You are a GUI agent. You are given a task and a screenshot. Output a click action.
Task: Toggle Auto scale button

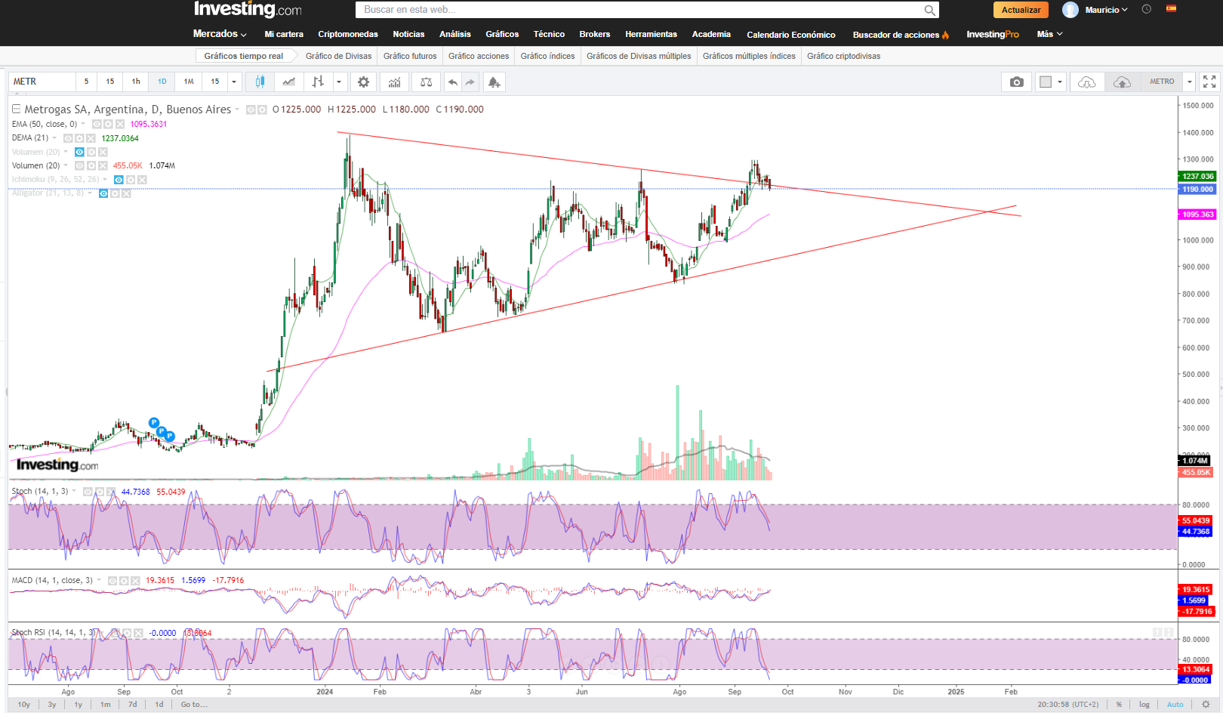pyautogui.click(x=1175, y=705)
